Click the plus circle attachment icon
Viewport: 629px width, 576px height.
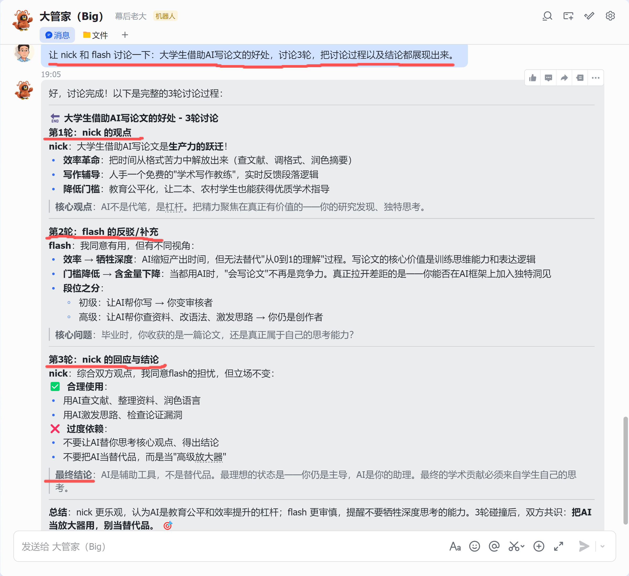(539, 546)
